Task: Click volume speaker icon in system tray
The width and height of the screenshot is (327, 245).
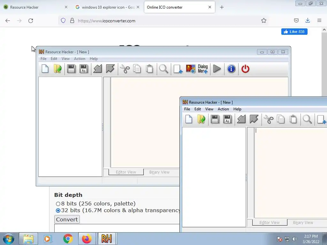Action: click(295, 239)
